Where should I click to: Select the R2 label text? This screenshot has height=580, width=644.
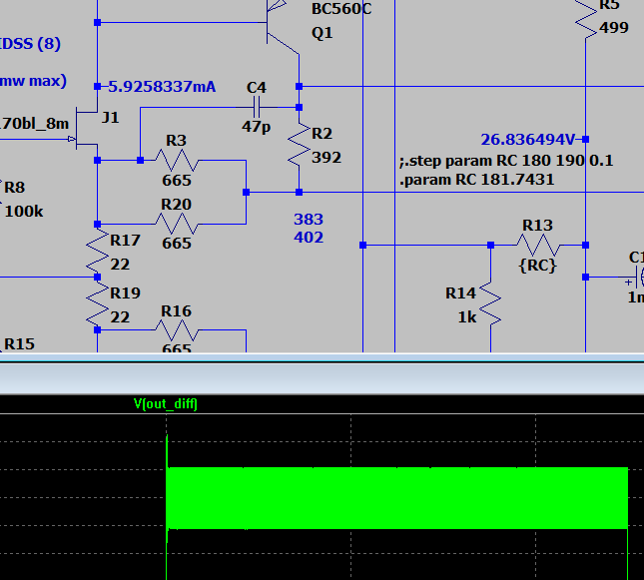322,134
